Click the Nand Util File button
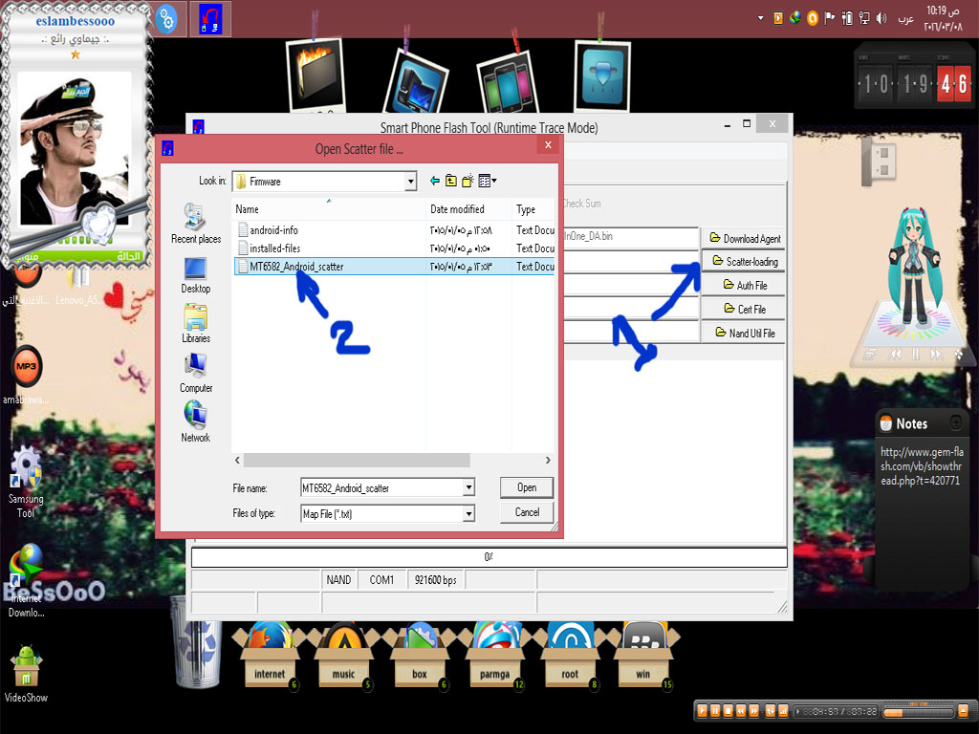 pos(744,333)
